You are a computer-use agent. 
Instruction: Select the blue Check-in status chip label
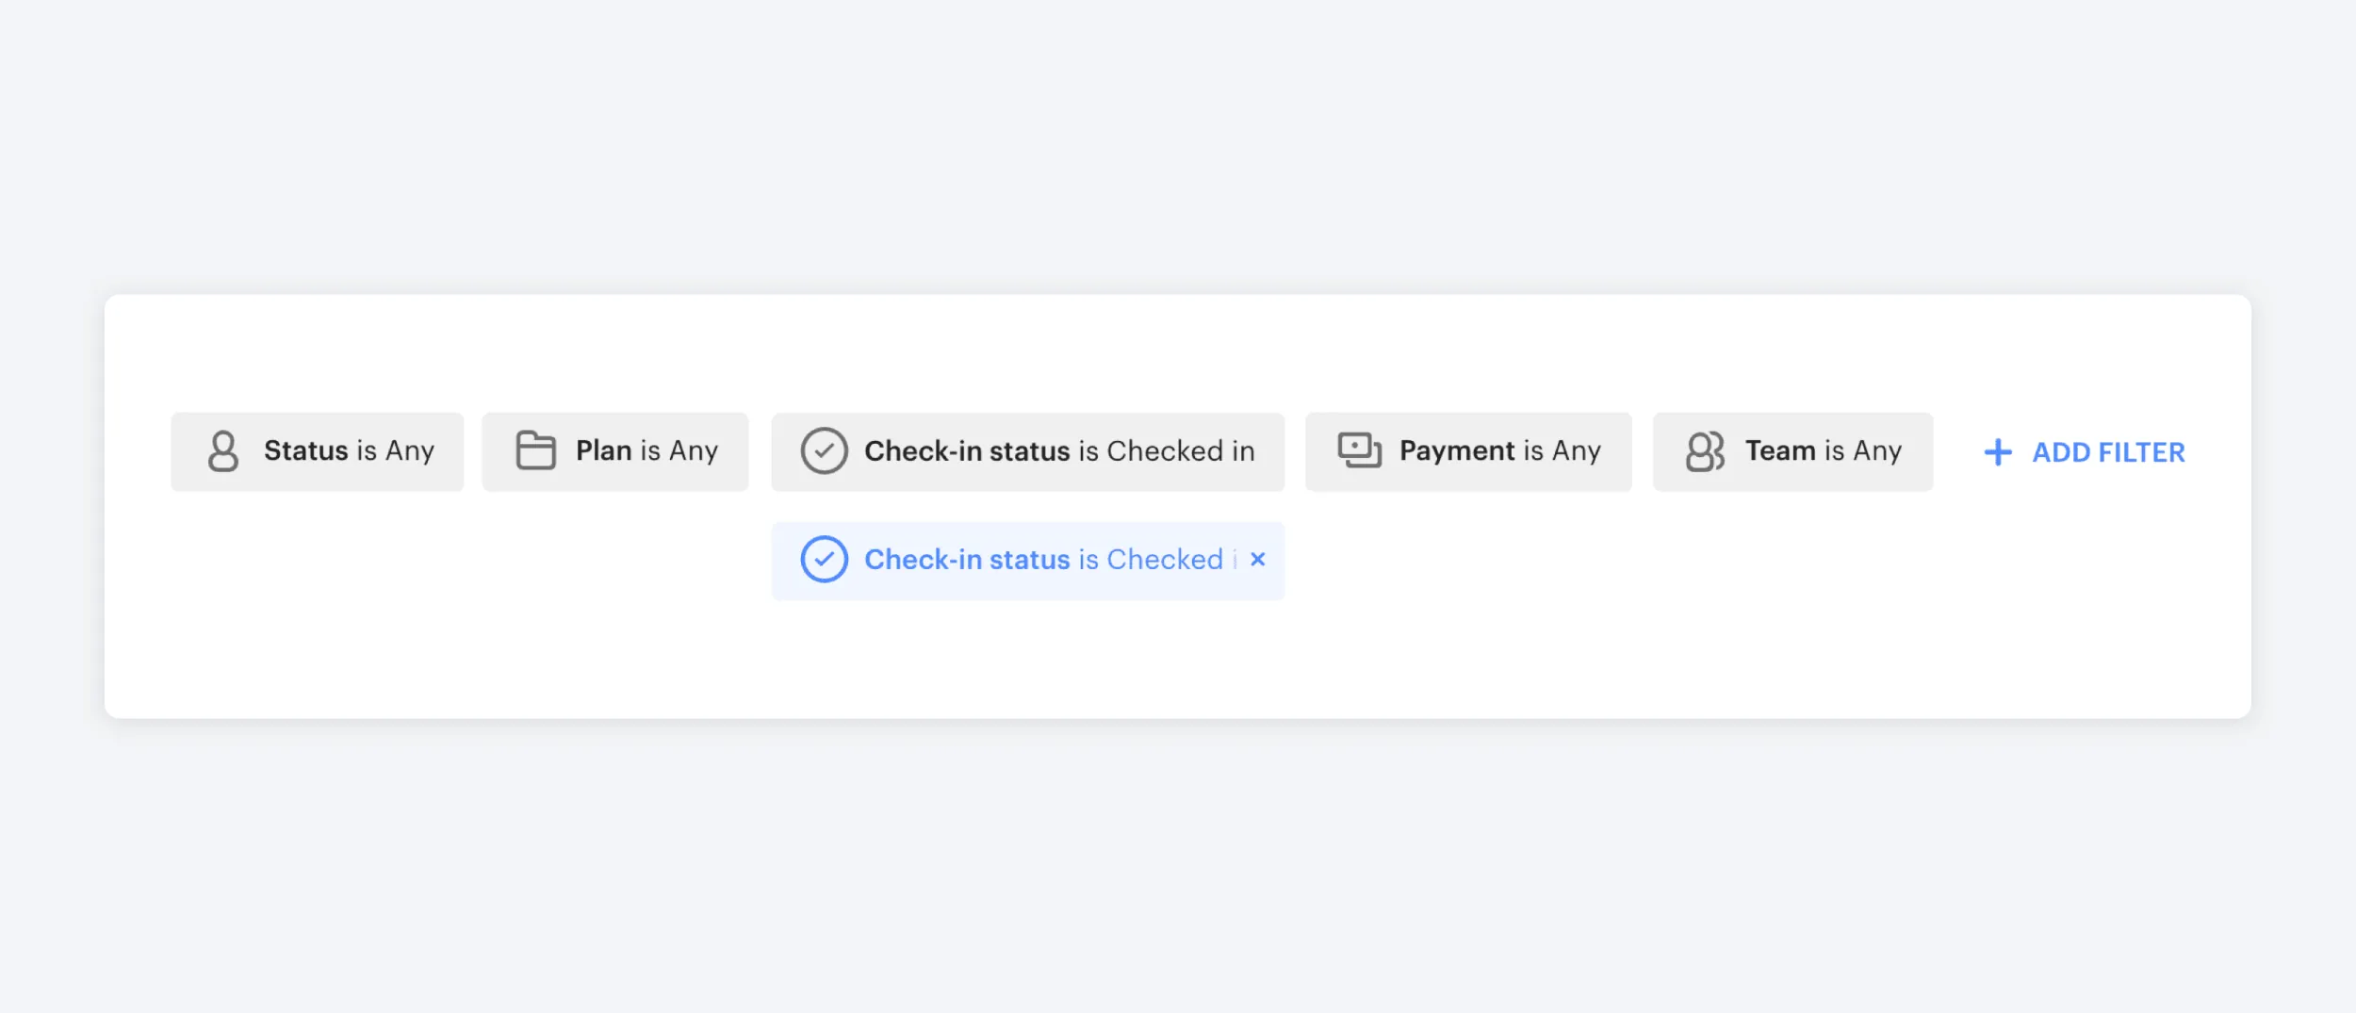coord(1043,560)
